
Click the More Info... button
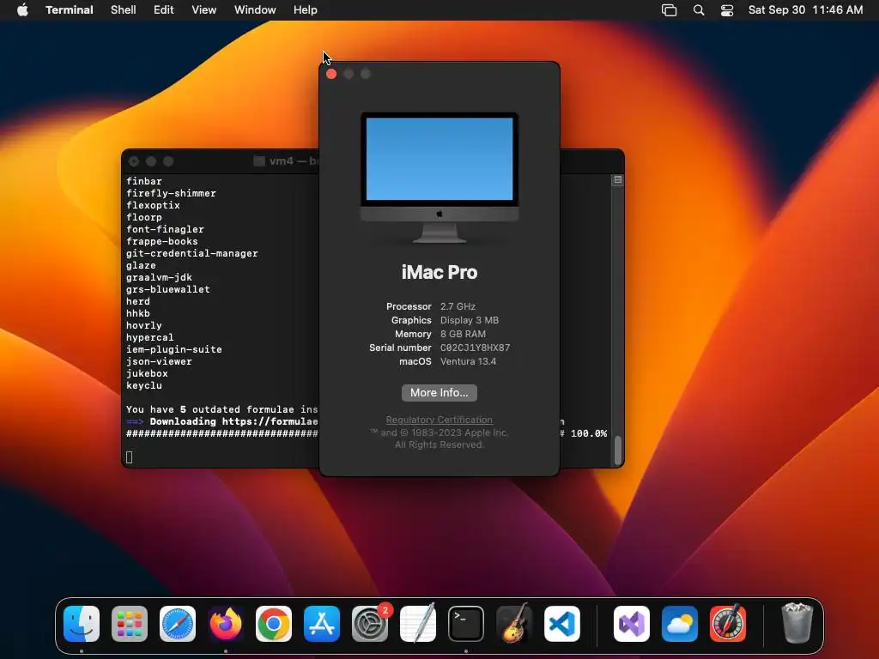[439, 393]
